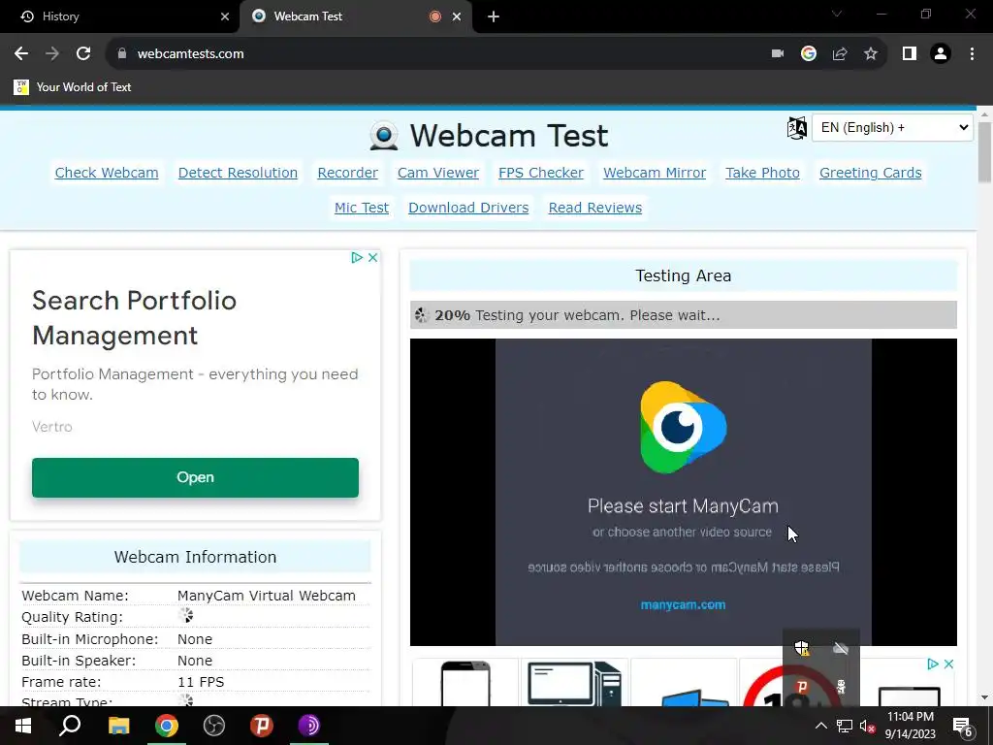Screen dimensions: 993x745
Task: Open Mic Test link
Action: pyautogui.click(x=362, y=208)
